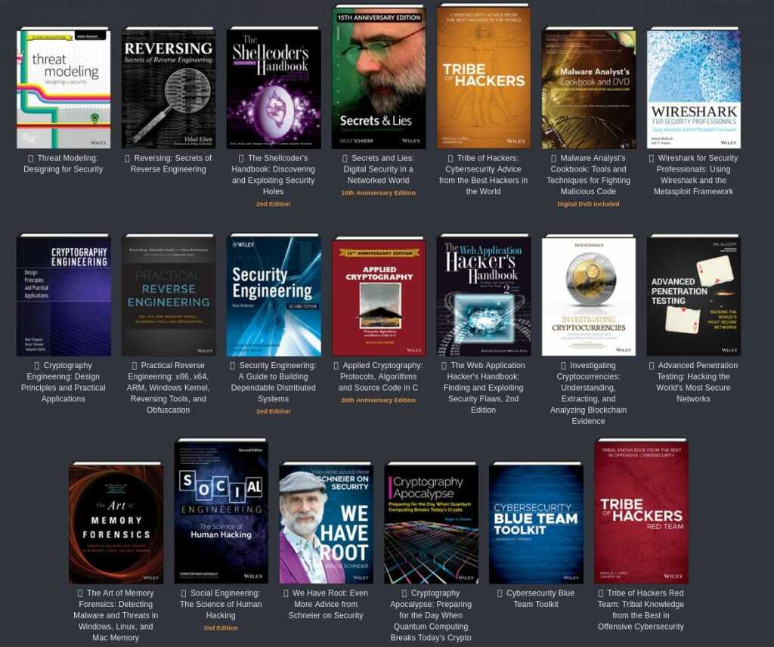Viewport: 774px width, 647px height.
Task: Open 'Malware Analyst's Cookbook: Tools and Techniques' title
Action: (x=589, y=175)
